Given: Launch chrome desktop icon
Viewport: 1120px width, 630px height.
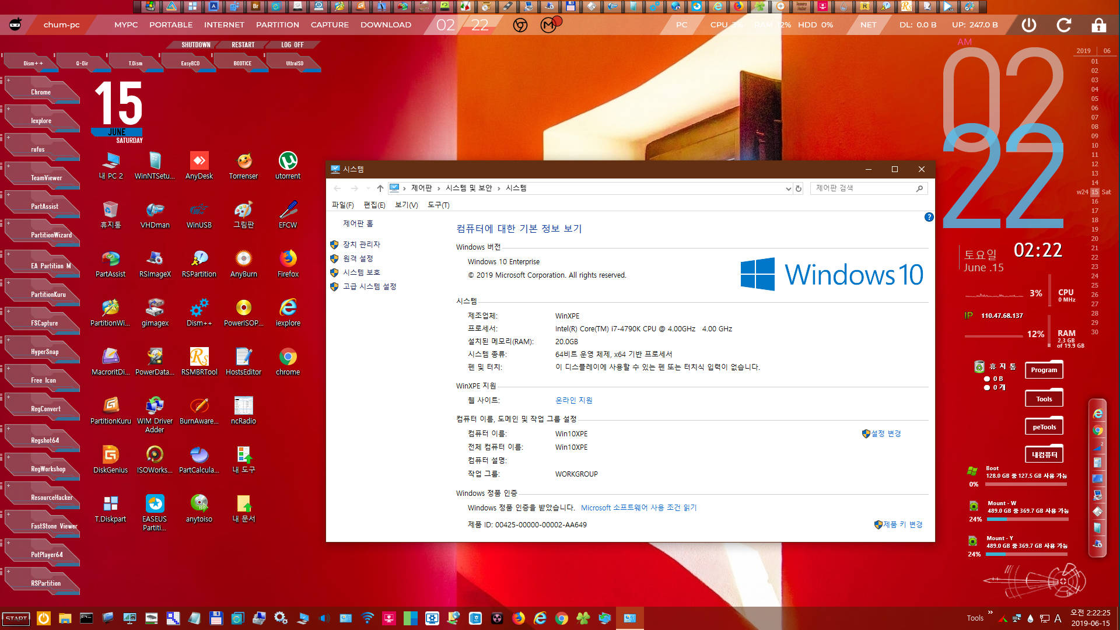Looking at the screenshot, I should point(288,362).
